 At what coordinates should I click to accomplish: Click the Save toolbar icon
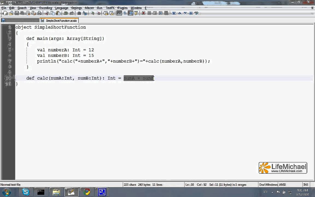point(17,13)
